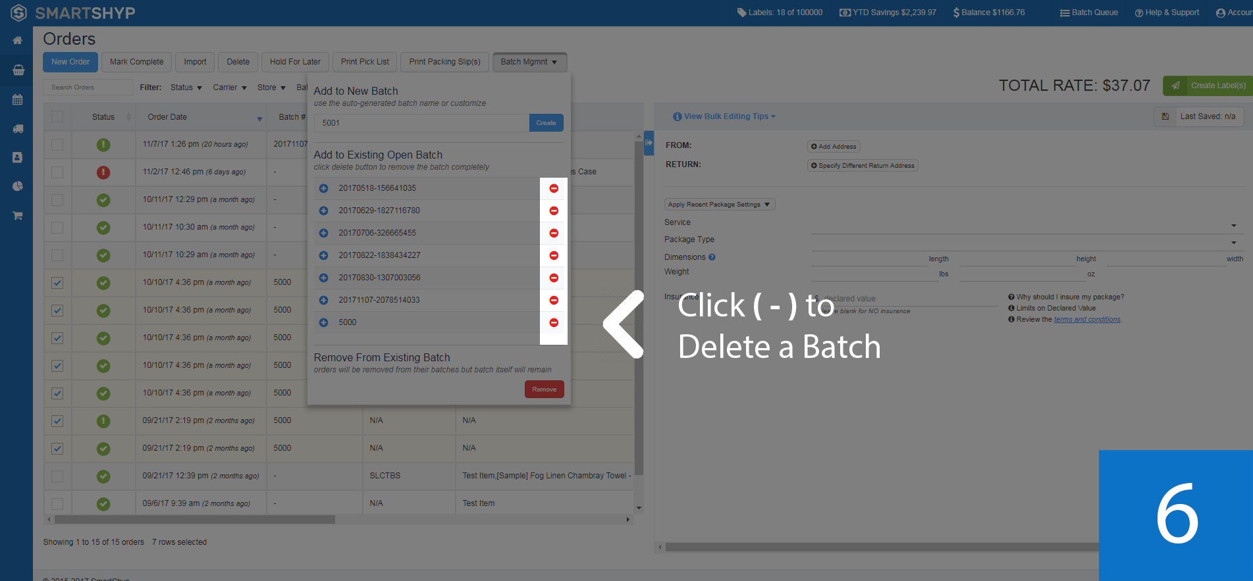Open the address book icon in sidebar
Image resolution: width=1253 pixels, height=581 pixels.
tap(18, 157)
